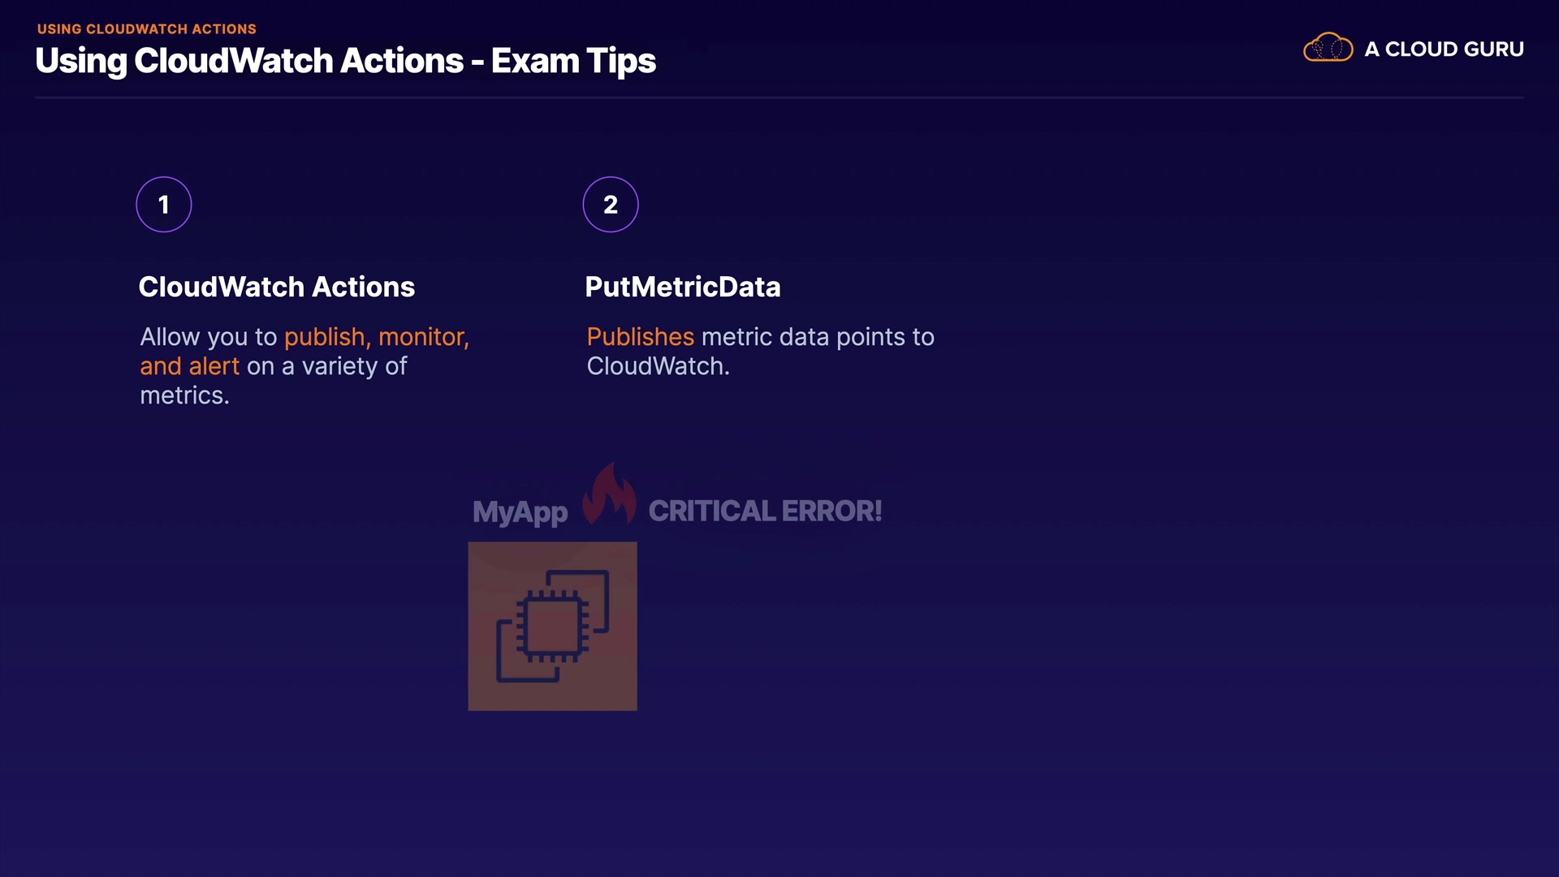Viewport: 1559px width, 877px height.
Task: Select the number 2 circle badge
Action: (611, 205)
